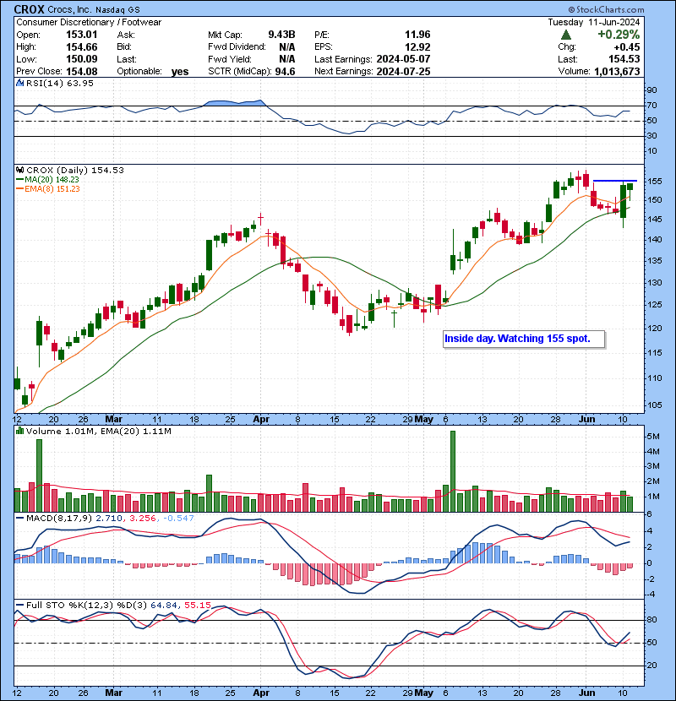The height and width of the screenshot is (701, 676).
Task: Click the orange EMA(8) legend dash
Action: (x=19, y=188)
